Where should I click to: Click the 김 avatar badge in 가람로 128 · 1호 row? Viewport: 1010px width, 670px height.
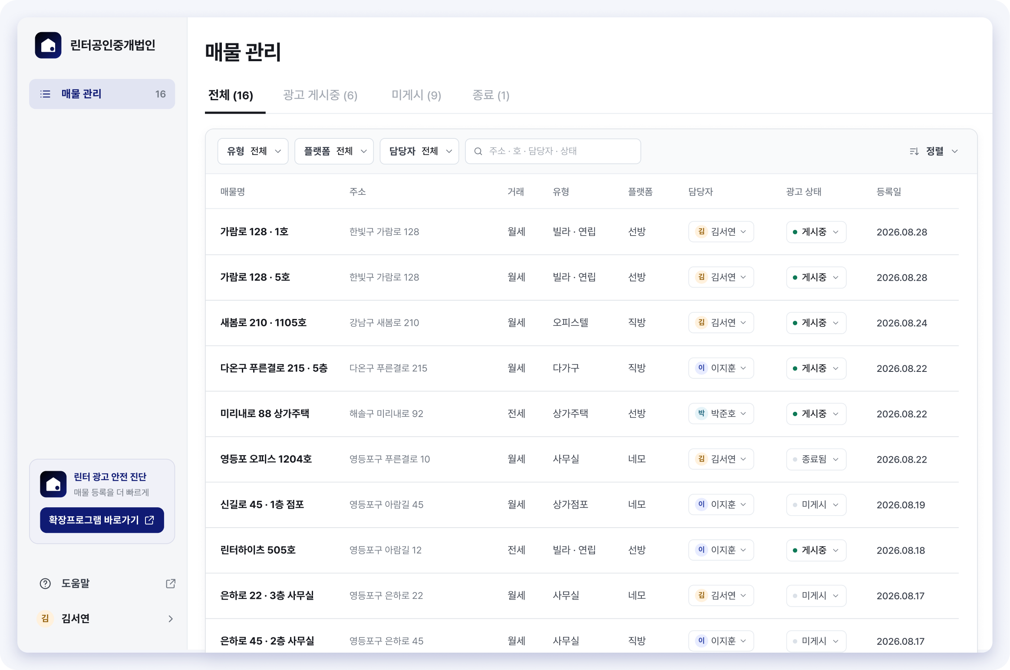tap(701, 232)
